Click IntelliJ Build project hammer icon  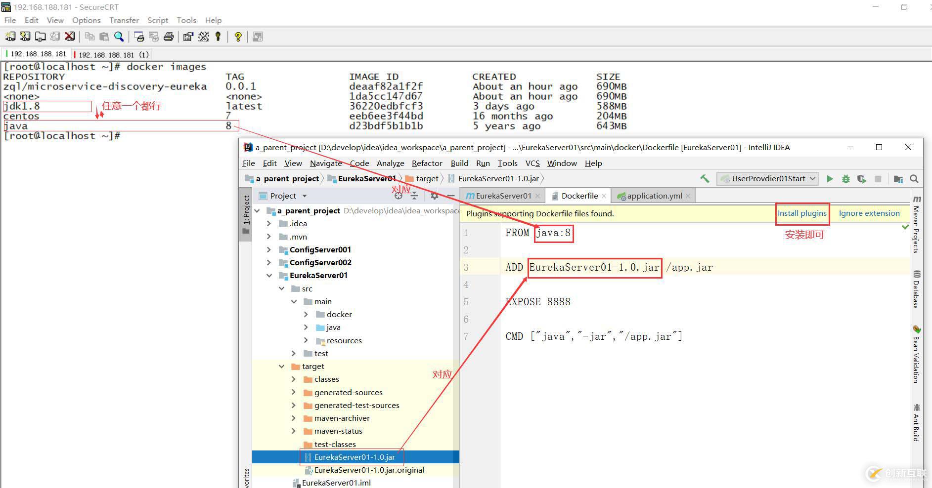click(705, 179)
